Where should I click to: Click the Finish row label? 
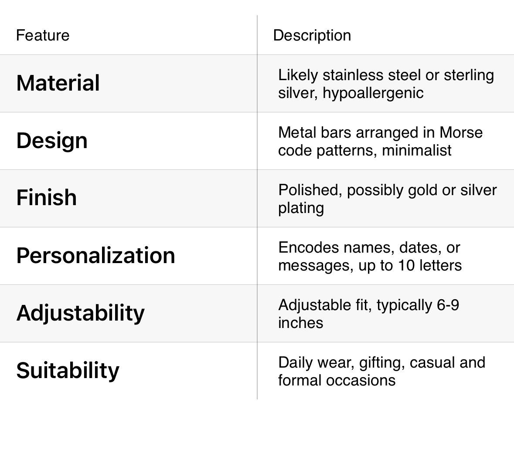tap(47, 198)
